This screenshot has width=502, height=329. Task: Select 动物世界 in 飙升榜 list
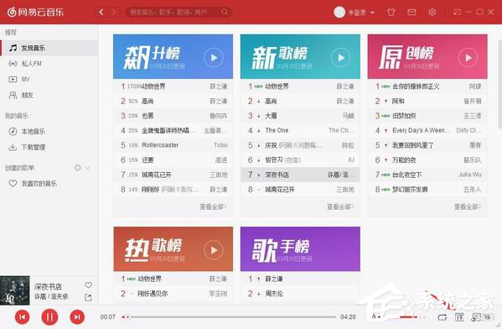click(173, 86)
